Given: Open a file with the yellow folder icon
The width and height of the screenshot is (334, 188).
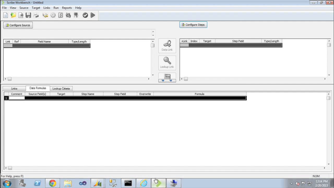Looking at the screenshot, I should tap(13, 15).
